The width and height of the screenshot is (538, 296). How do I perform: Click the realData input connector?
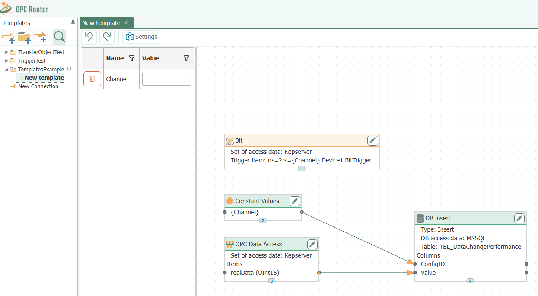225,273
